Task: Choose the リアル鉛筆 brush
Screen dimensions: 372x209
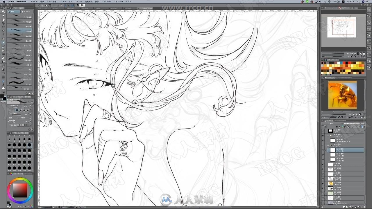Action: tap(19, 17)
